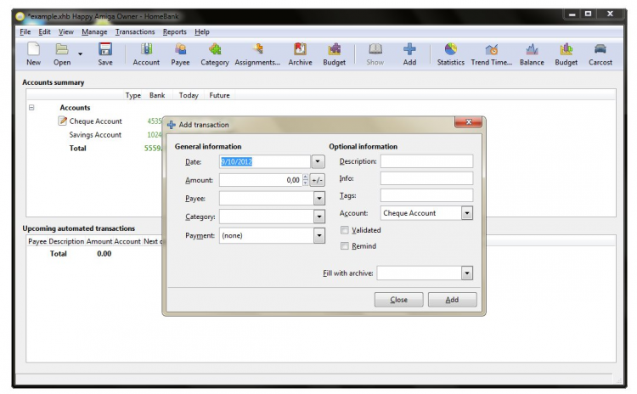Toggle amount sign with +/- button

pos(318,180)
